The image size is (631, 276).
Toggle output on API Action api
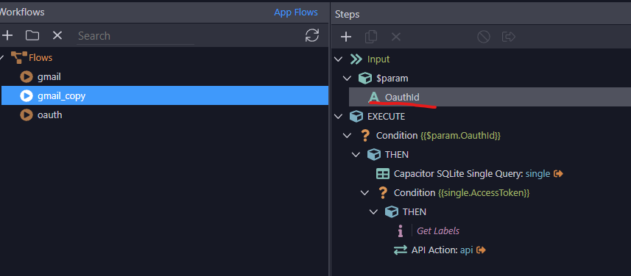point(481,250)
